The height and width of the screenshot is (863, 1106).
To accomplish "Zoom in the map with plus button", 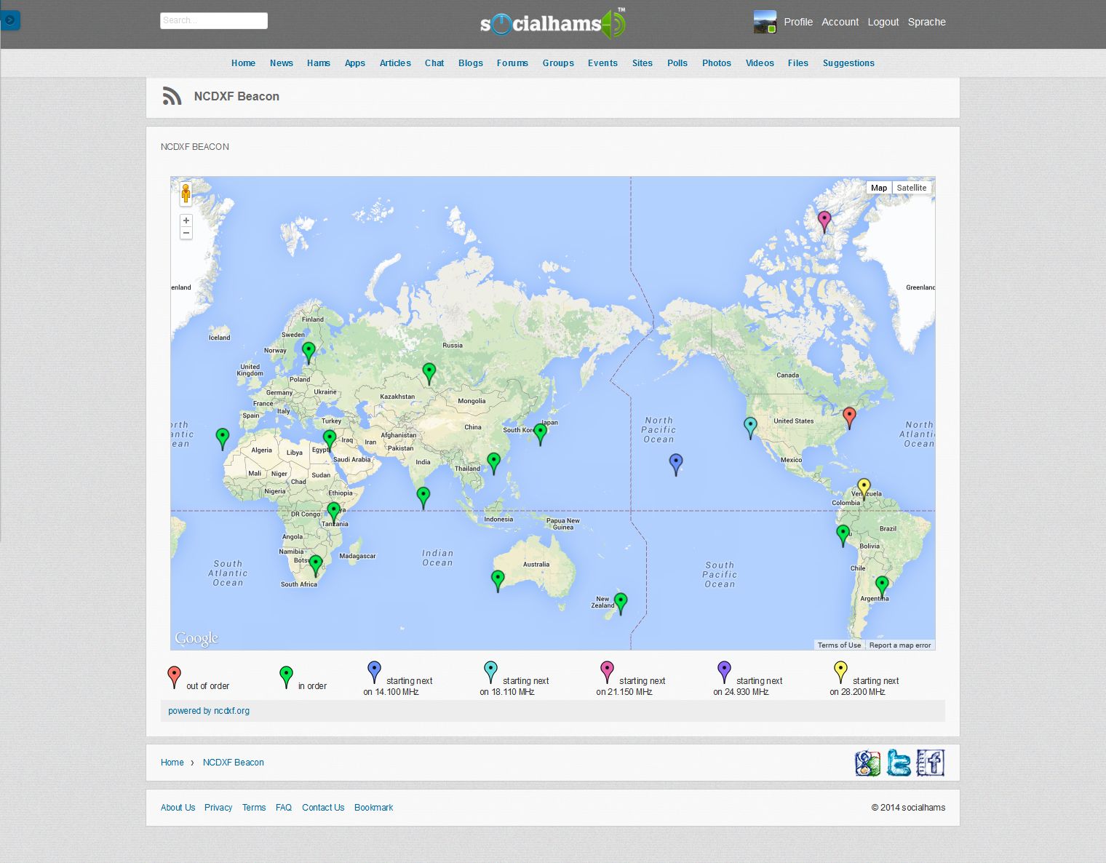I will click(x=186, y=220).
